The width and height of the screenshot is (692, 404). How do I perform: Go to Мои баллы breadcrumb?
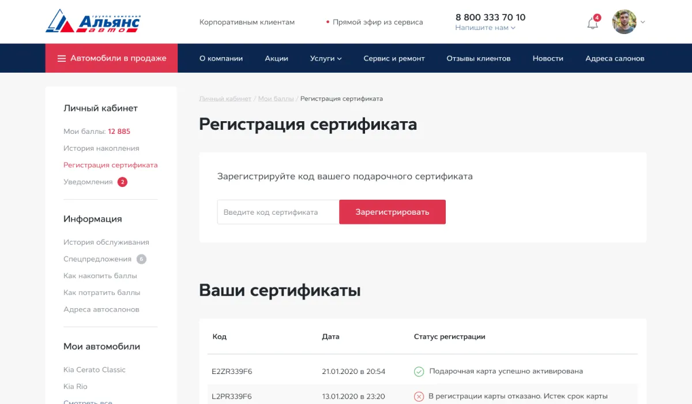click(276, 99)
